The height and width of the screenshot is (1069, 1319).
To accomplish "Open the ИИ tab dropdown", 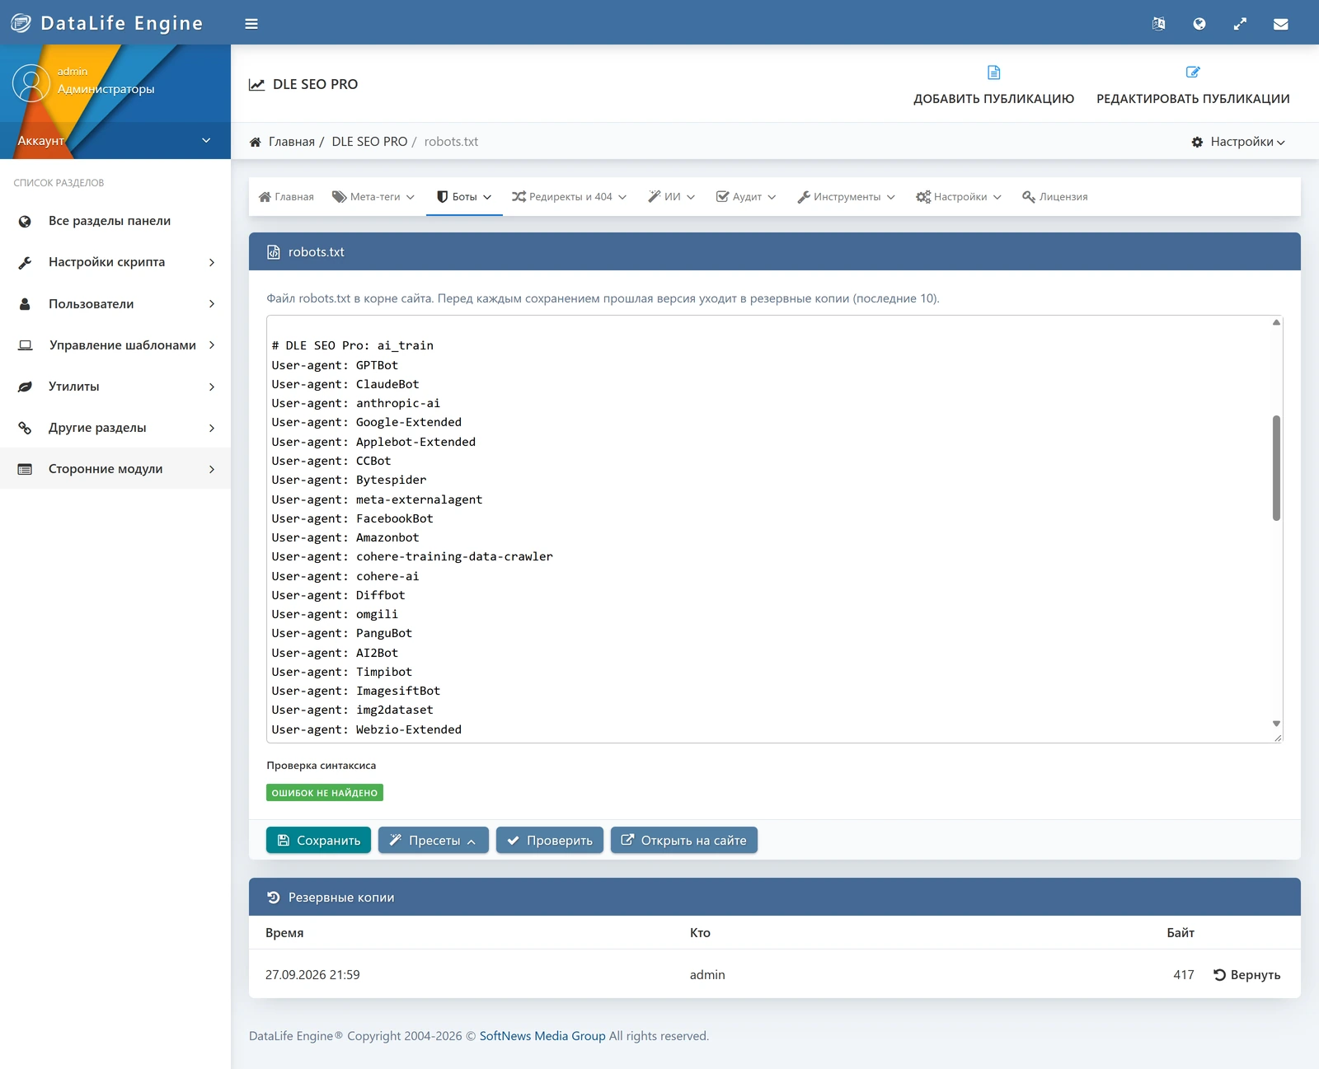I will pyautogui.click(x=671, y=197).
